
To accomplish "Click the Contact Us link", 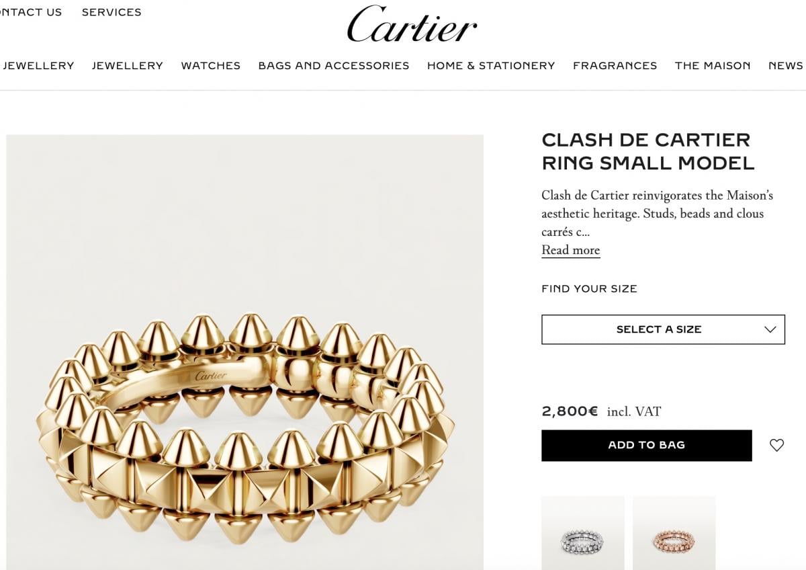I will [x=31, y=12].
